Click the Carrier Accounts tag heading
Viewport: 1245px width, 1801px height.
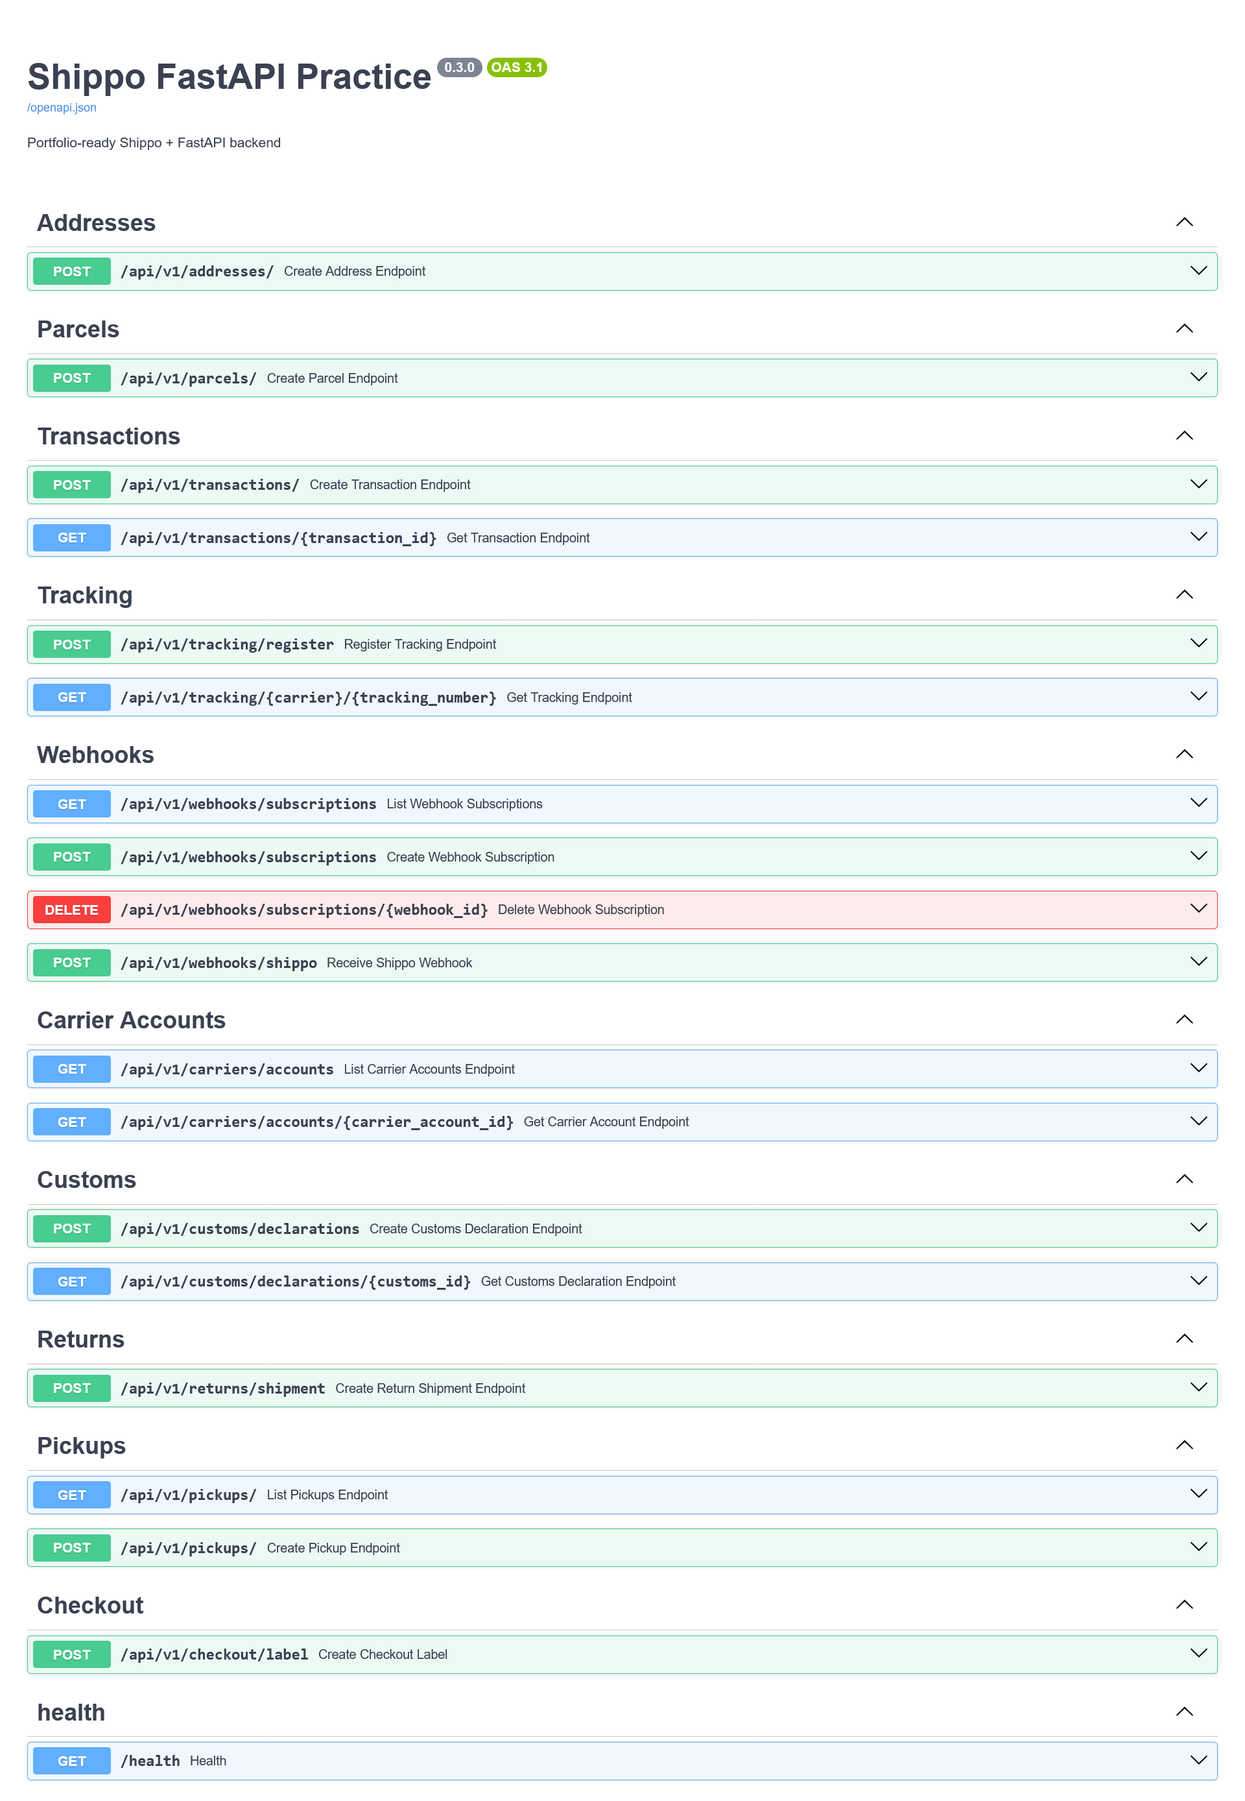[131, 1020]
